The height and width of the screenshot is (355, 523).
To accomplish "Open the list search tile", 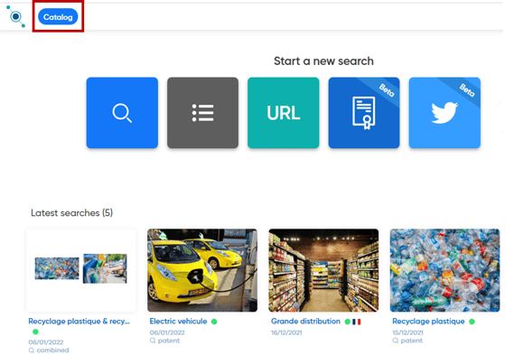I will click(x=203, y=113).
